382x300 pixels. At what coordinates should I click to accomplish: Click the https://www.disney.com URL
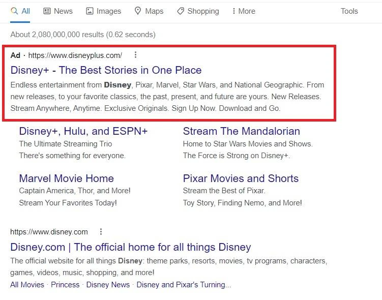click(x=49, y=232)
